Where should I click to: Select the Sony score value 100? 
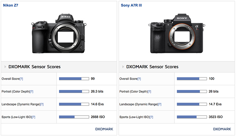pyautogui.click(x=211, y=79)
